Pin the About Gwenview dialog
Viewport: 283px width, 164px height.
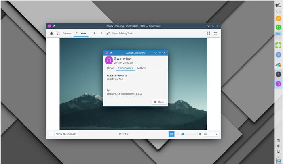(111, 53)
